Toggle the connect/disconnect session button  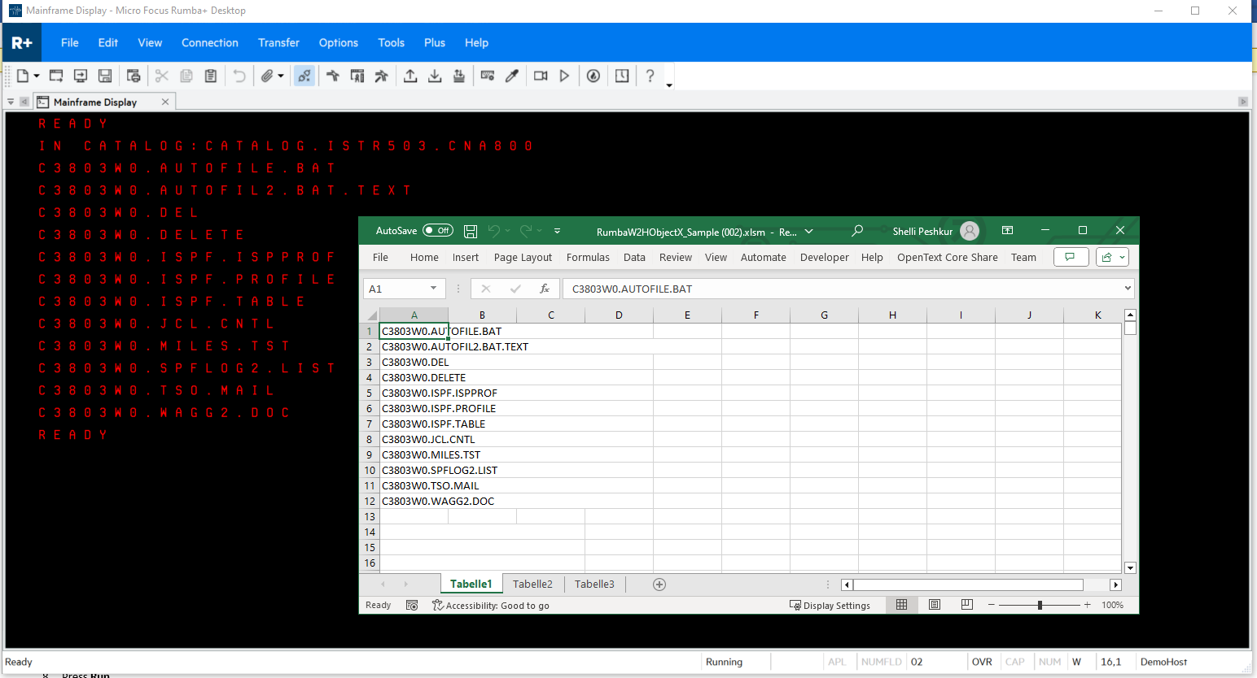[x=304, y=76]
